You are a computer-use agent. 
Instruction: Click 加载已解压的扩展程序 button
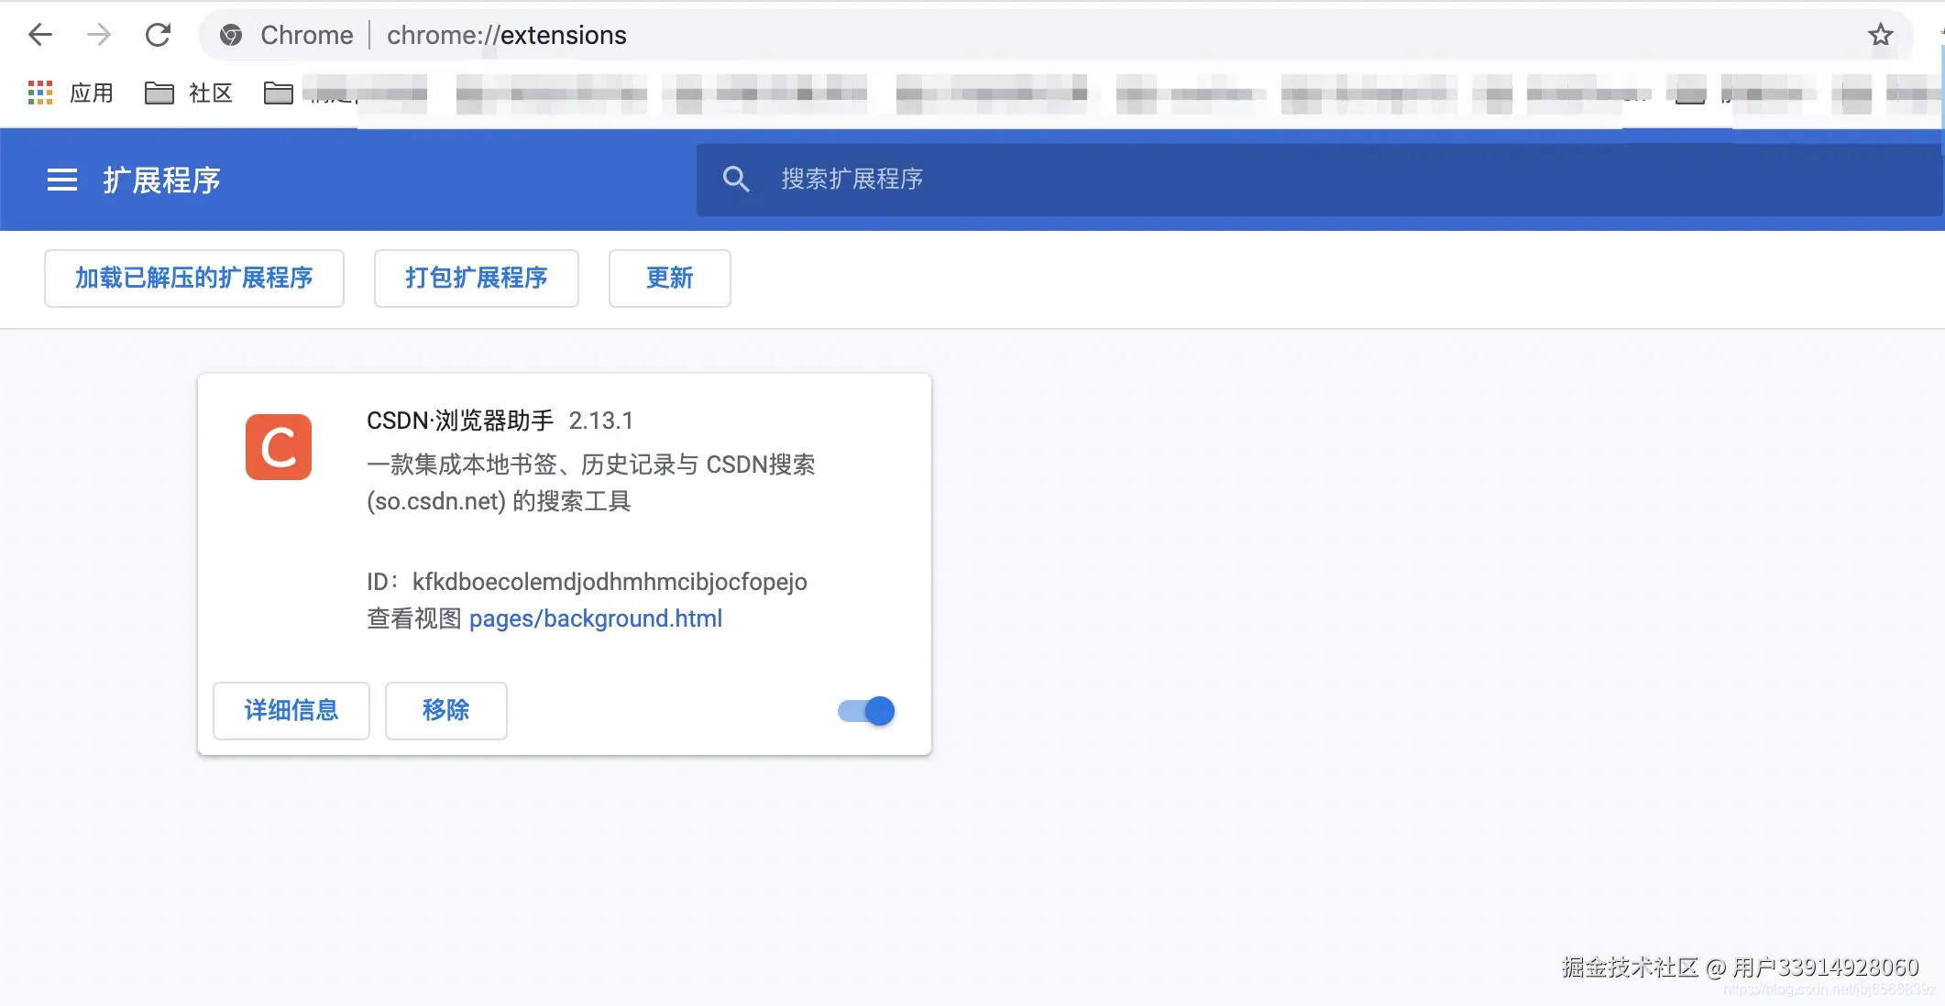point(194,278)
